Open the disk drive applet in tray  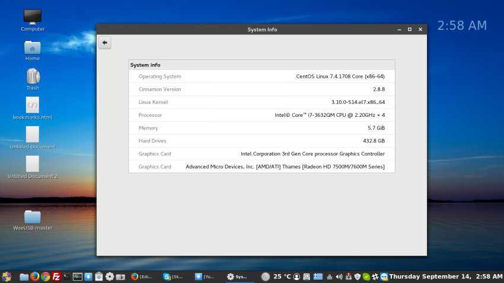coord(307,276)
